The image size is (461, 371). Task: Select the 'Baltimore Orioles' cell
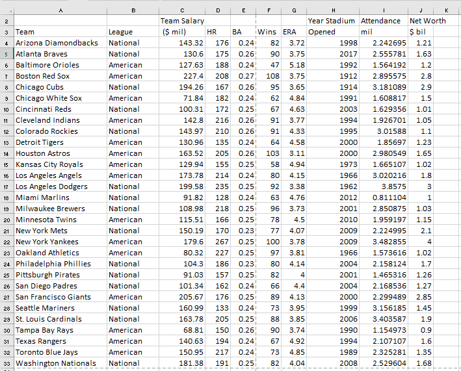coord(60,65)
